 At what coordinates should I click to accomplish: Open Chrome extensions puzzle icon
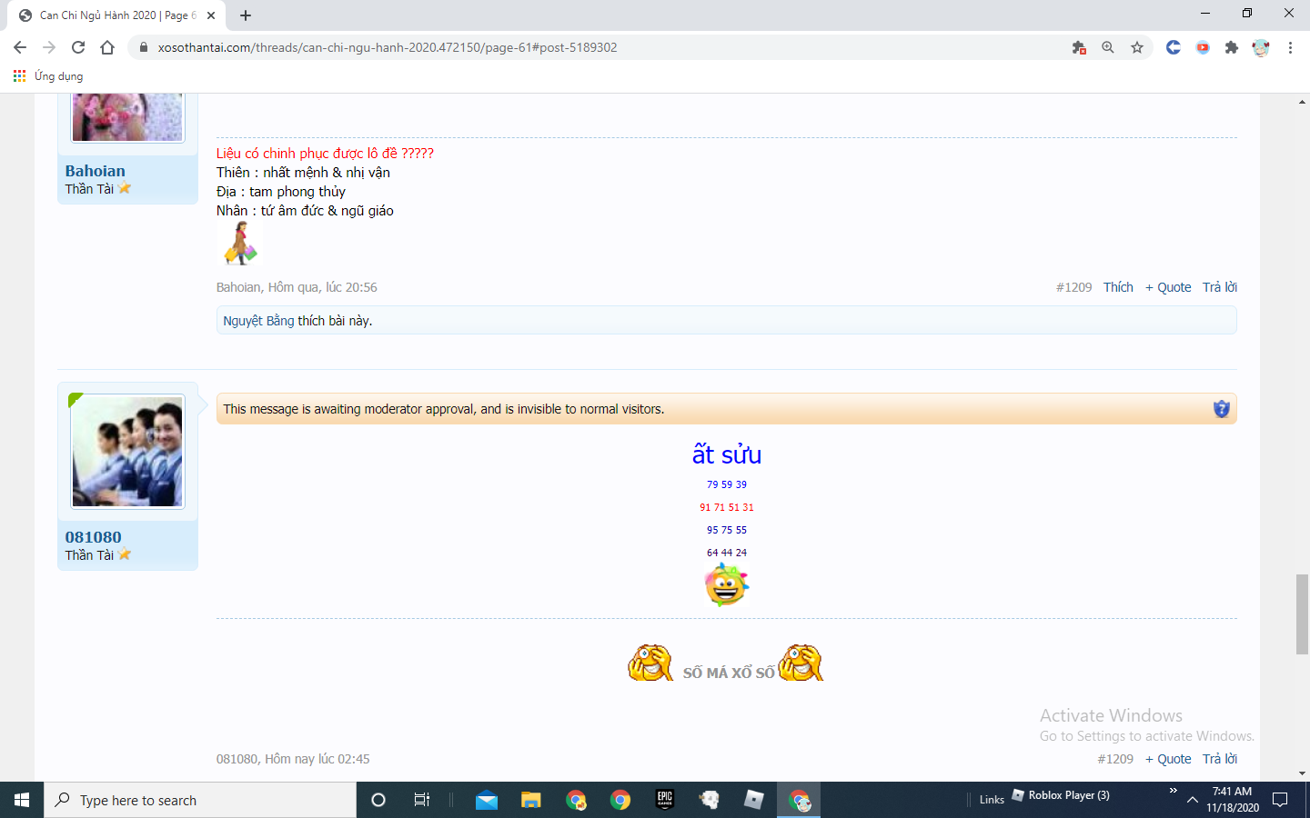[x=1232, y=47]
